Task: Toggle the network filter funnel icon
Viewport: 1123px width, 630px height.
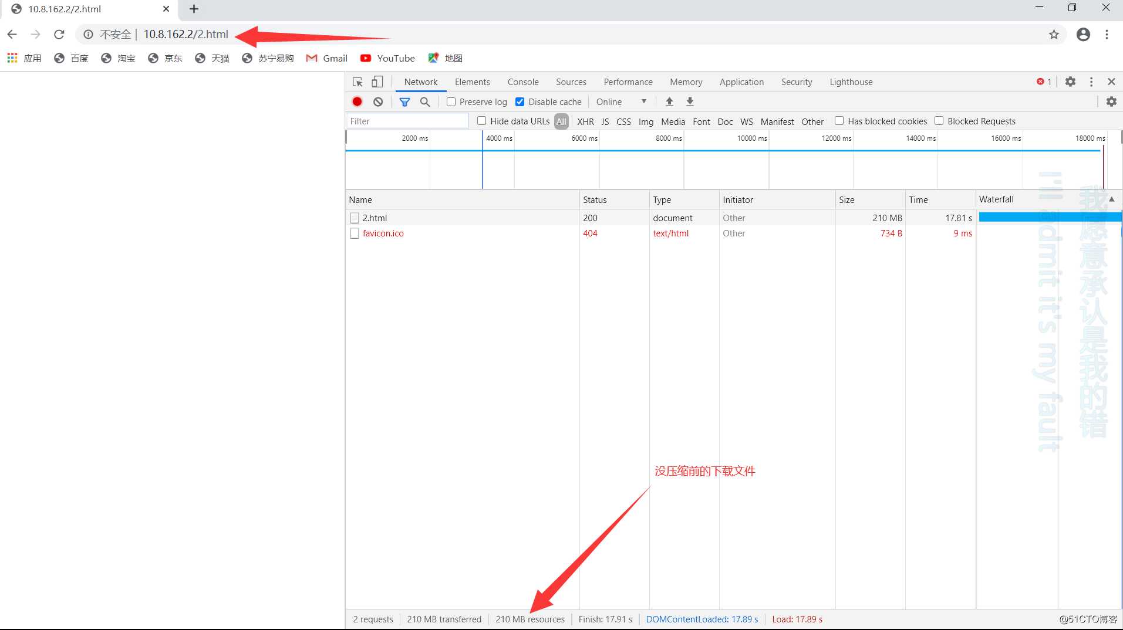Action: coord(404,101)
